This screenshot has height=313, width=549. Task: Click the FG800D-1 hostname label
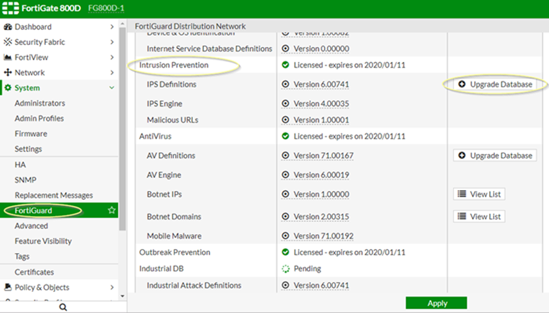tap(106, 8)
